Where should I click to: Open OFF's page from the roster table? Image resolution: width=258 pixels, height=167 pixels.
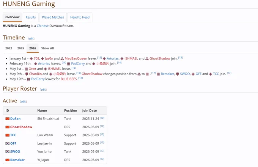click(13, 143)
